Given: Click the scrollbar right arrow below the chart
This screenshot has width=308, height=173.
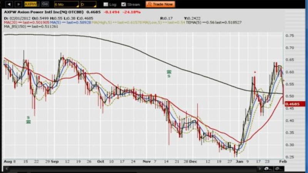Looking at the screenshot, I should click(x=259, y=168).
